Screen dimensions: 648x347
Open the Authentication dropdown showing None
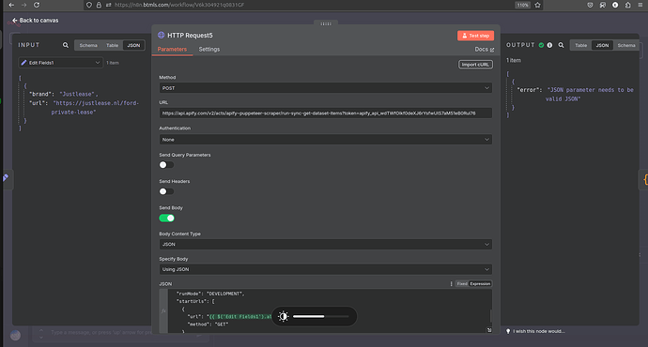tap(325, 140)
